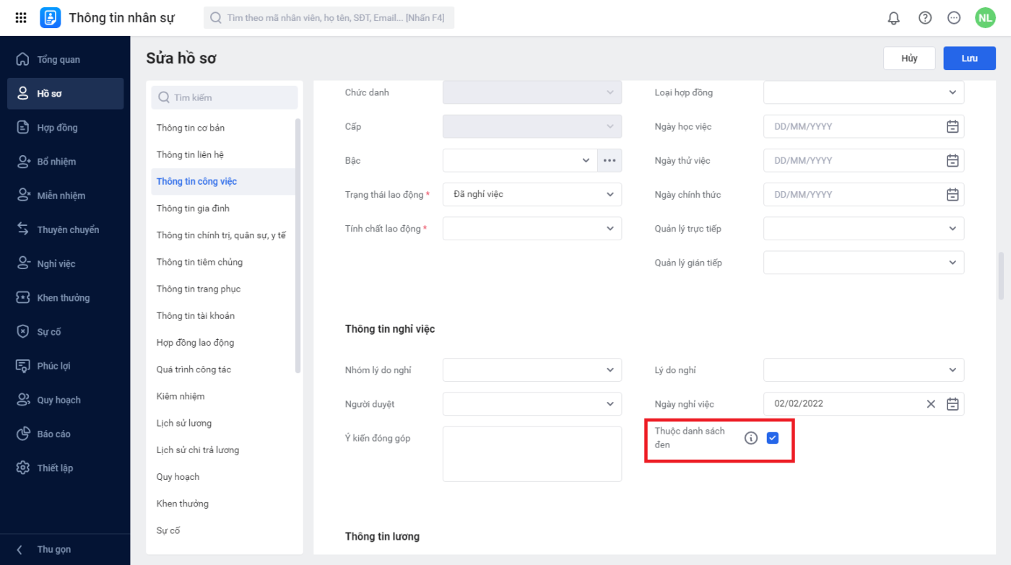Screen dimensions: 1011x565
Task: Open the Trạng thái lao động dropdown
Action: point(532,194)
